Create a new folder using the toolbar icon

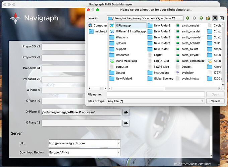(x=208, y=18)
